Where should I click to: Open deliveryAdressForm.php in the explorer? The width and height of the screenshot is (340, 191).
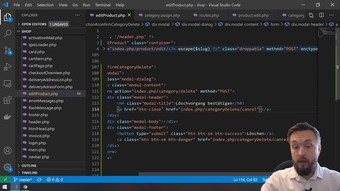coord(50,87)
